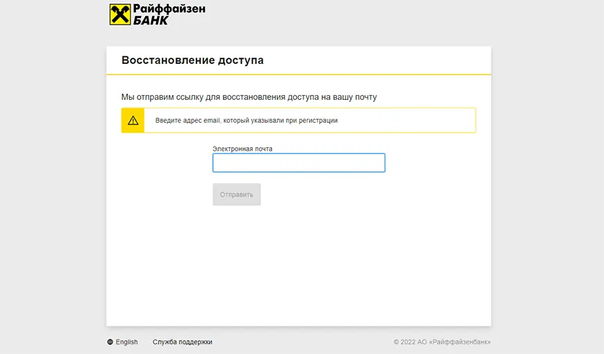Click the yellow Raiffeisen crossed-horses logo icon
The height and width of the screenshot is (354, 604).
120,15
